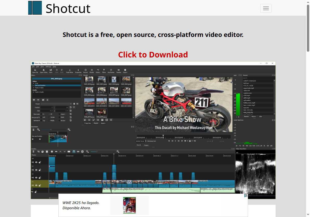
Task: Click the save preset plus next to Preset
Action: coord(74,104)
